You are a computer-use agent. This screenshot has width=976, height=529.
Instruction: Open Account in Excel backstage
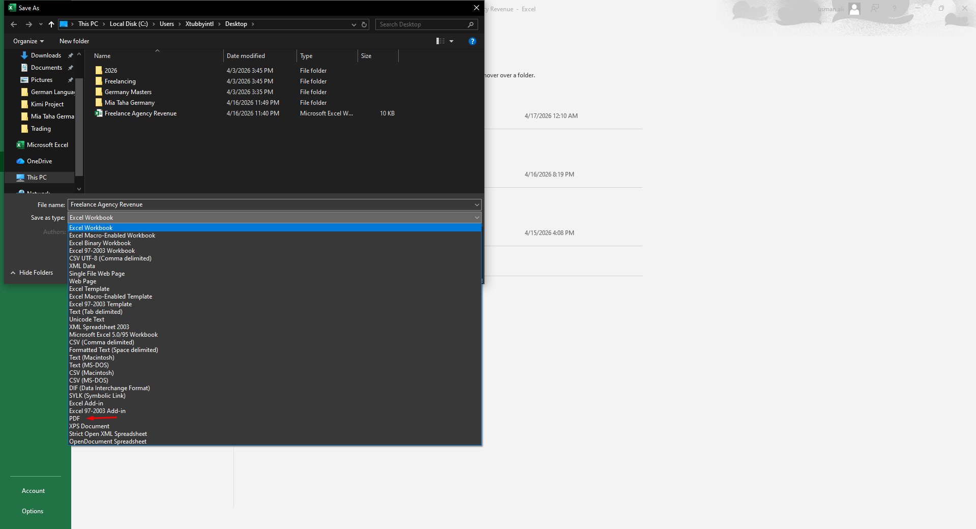click(33, 491)
